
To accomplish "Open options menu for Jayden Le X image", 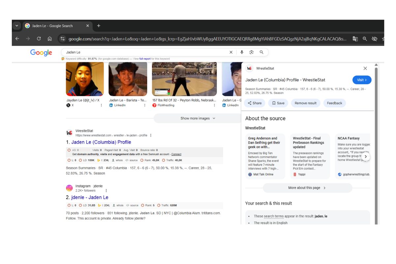I will 101,105.
